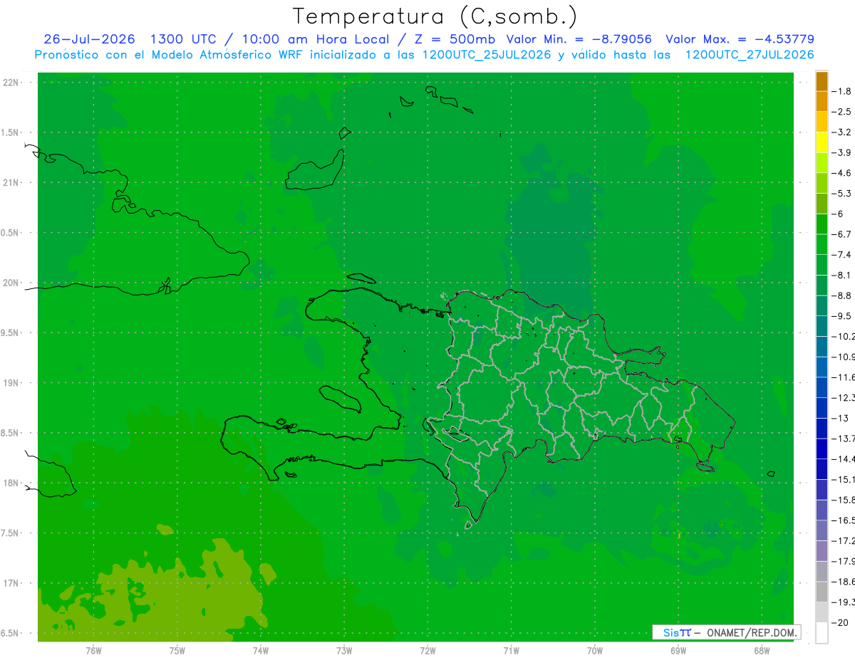The width and height of the screenshot is (855, 660).
Task: Click the "-3.9" colorbar value
Action: (x=842, y=153)
